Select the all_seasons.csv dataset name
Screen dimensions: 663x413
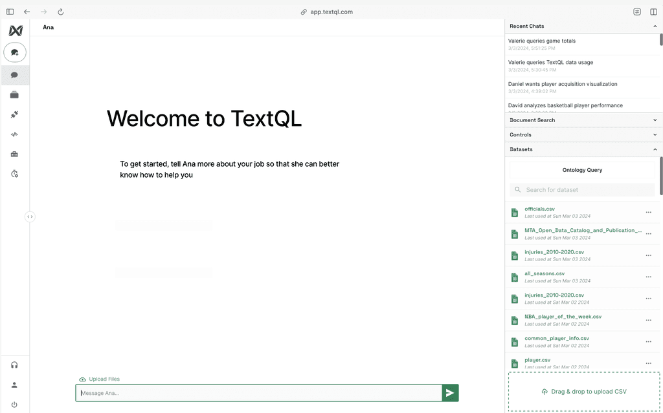(545, 273)
